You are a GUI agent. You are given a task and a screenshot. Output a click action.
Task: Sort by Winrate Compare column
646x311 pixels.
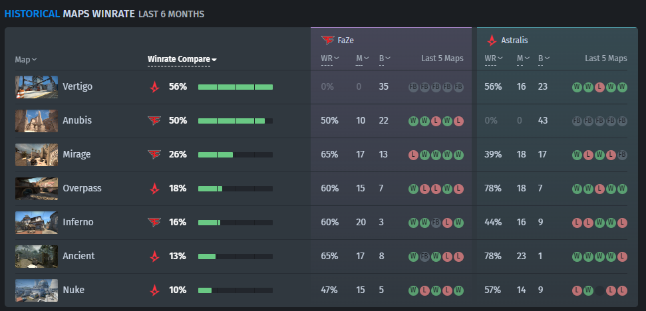[182, 59]
